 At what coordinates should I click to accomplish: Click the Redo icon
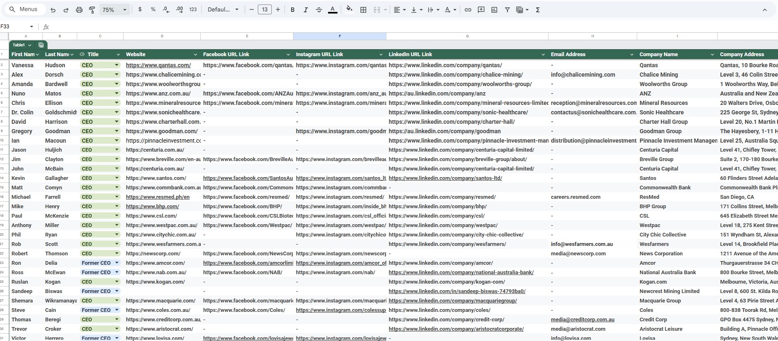pyautogui.click(x=66, y=10)
